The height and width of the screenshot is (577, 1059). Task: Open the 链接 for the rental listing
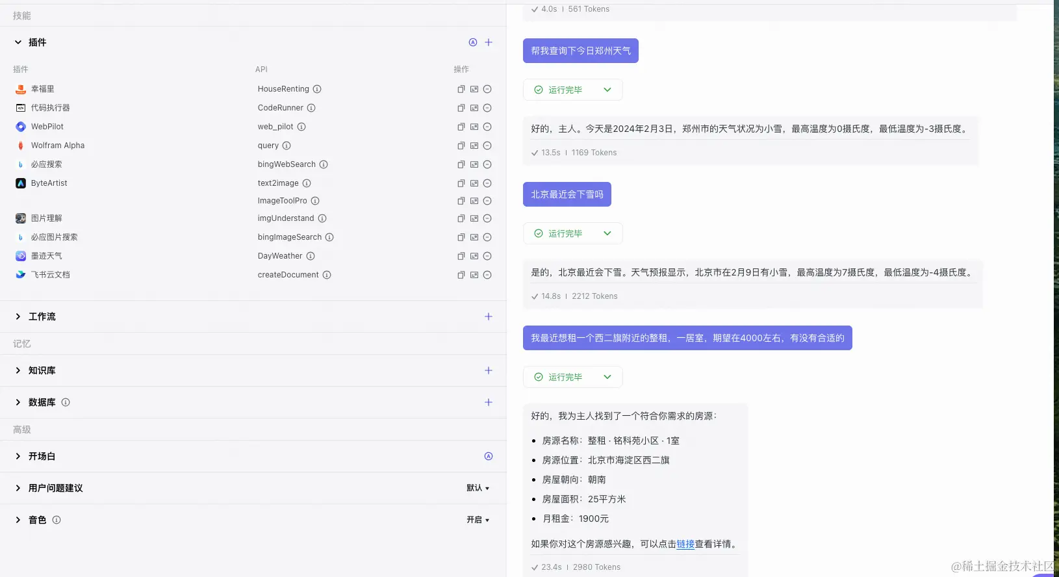coord(685,544)
